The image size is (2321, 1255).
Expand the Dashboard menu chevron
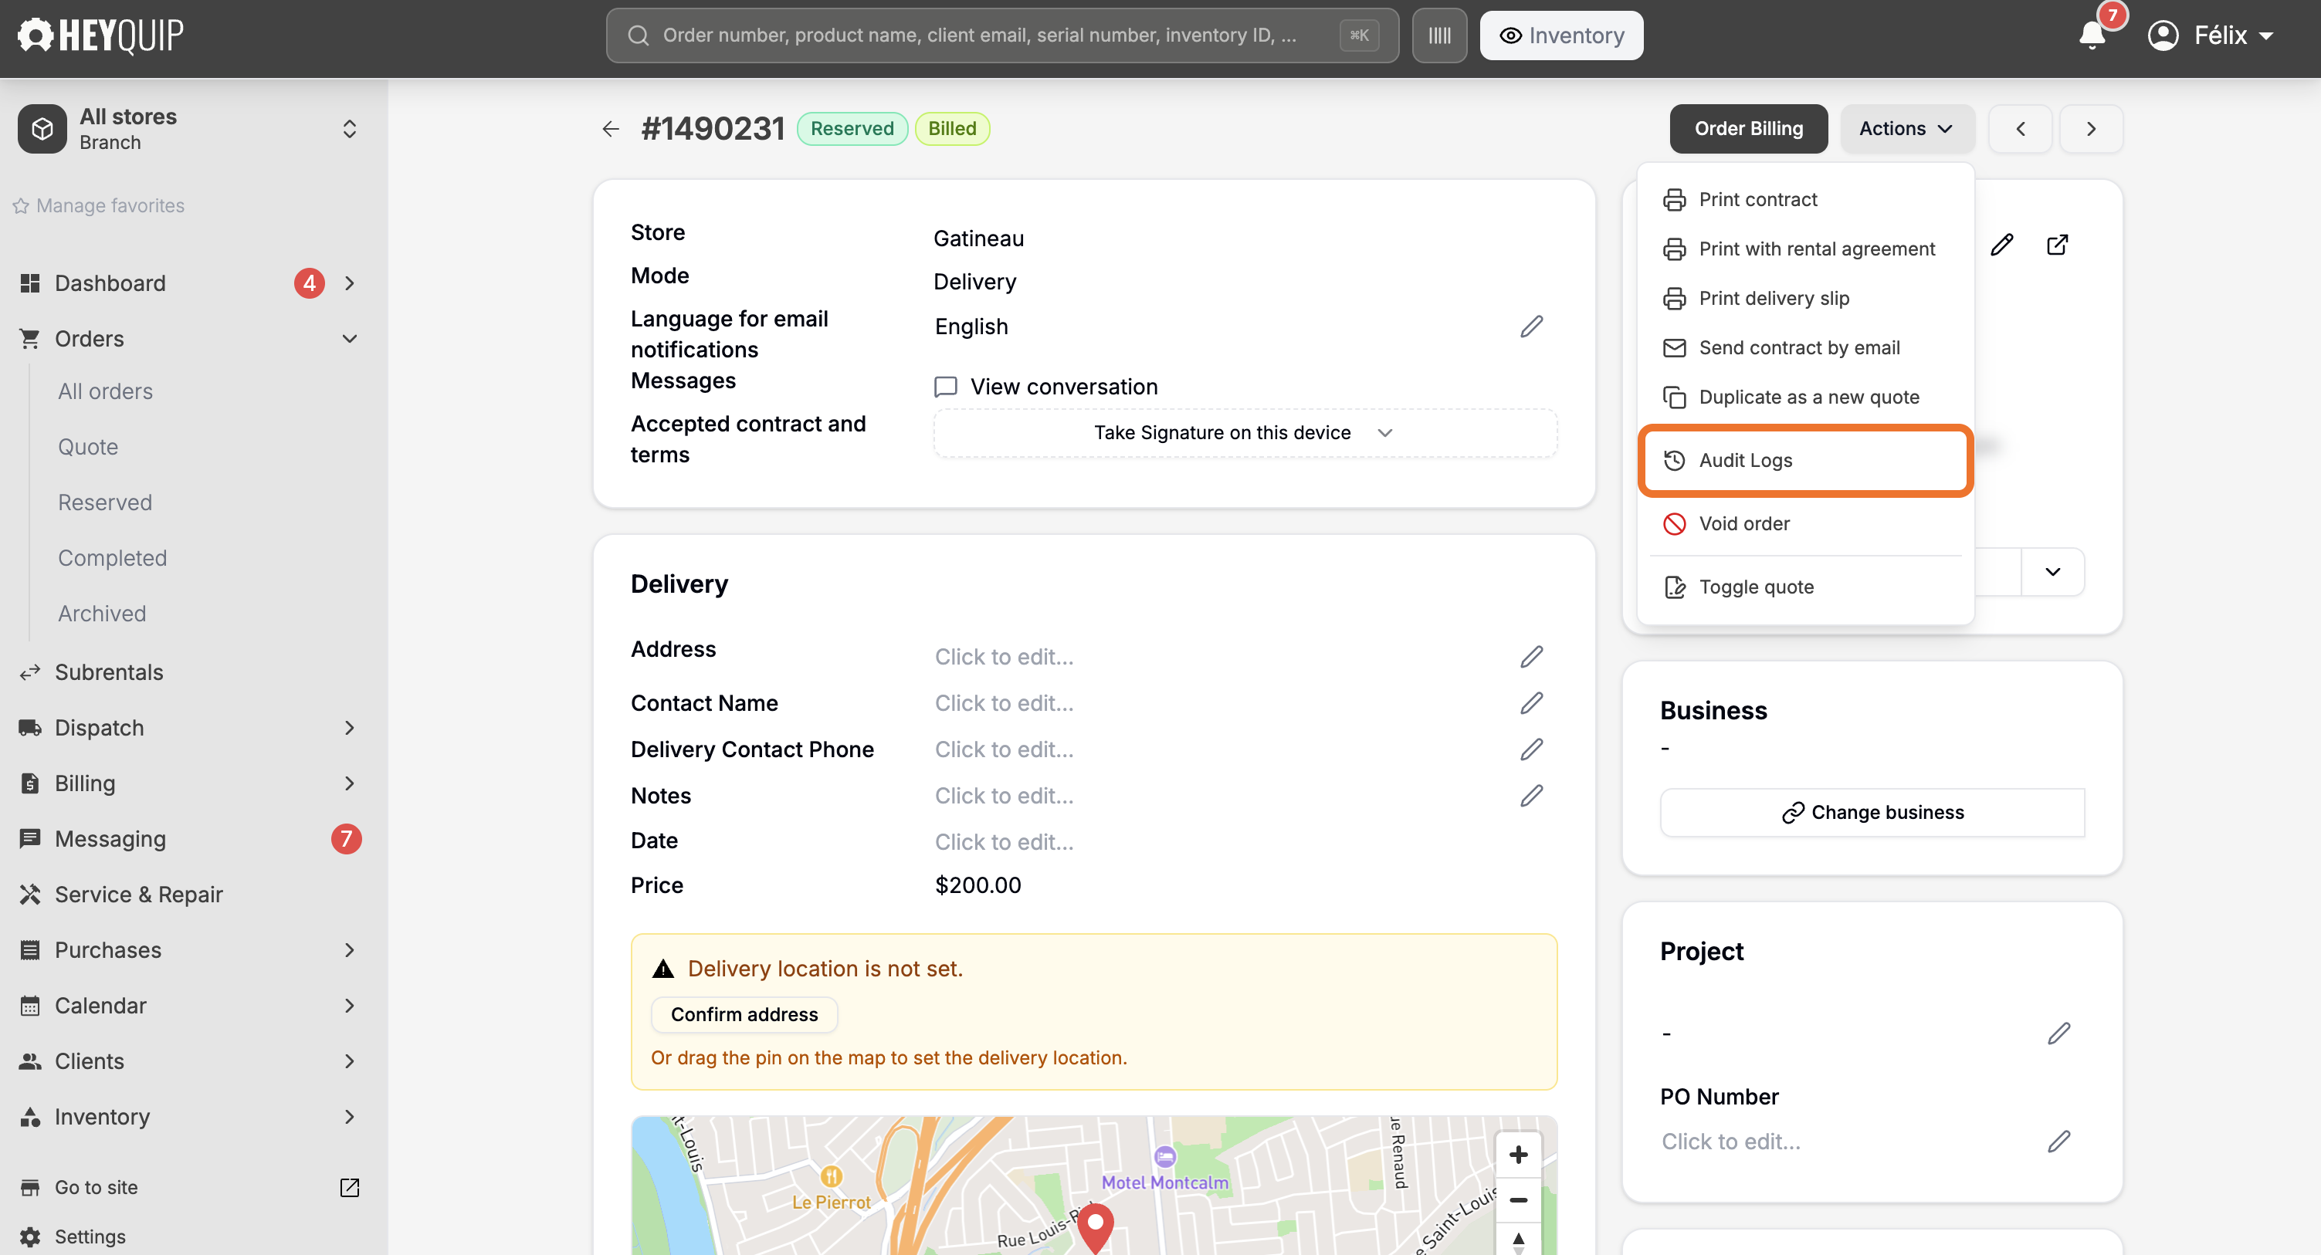coord(350,283)
